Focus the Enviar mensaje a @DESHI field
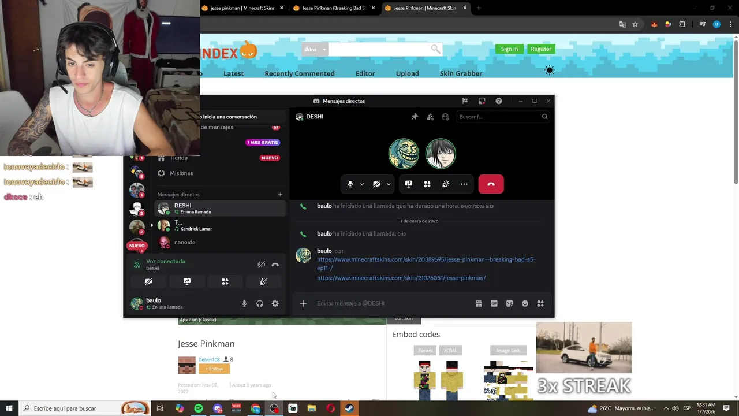This screenshot has height=416, width=739. tap(391, 303)
